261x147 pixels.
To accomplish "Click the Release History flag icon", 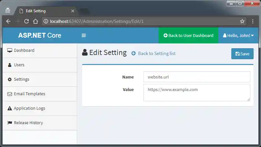I will coord(10,123).
